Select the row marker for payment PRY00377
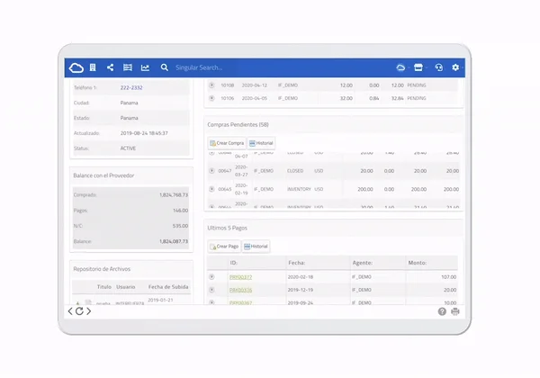This screenshot has width=540, height=378. point(211,277)
